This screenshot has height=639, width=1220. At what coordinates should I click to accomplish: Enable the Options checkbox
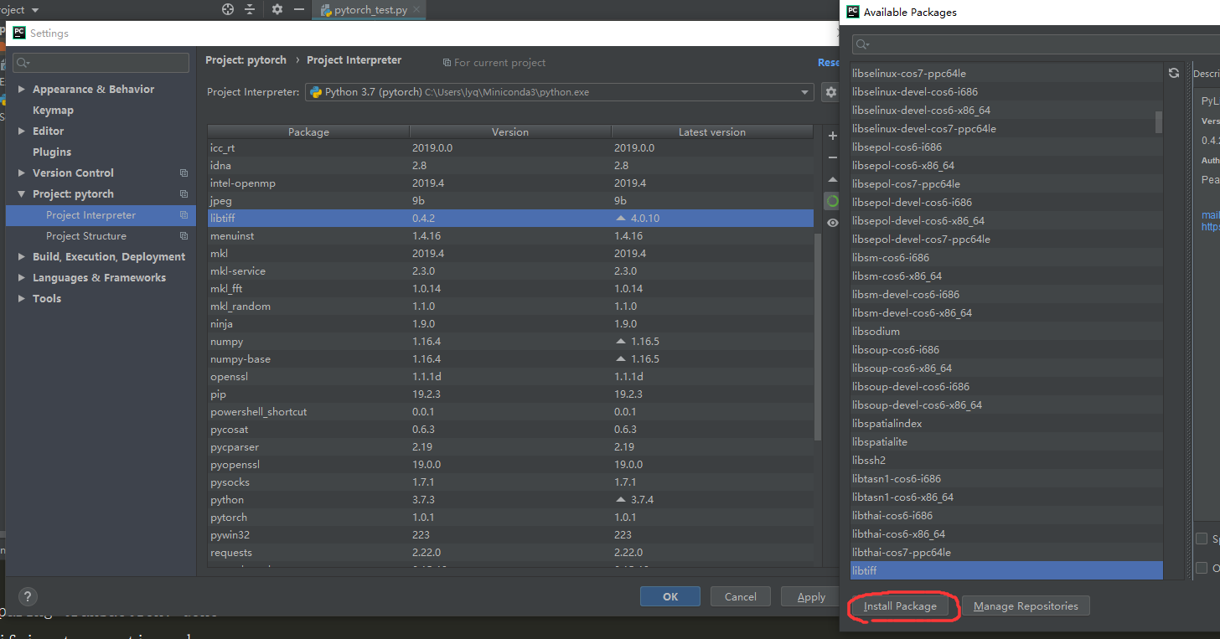(x=1202, y=567)
